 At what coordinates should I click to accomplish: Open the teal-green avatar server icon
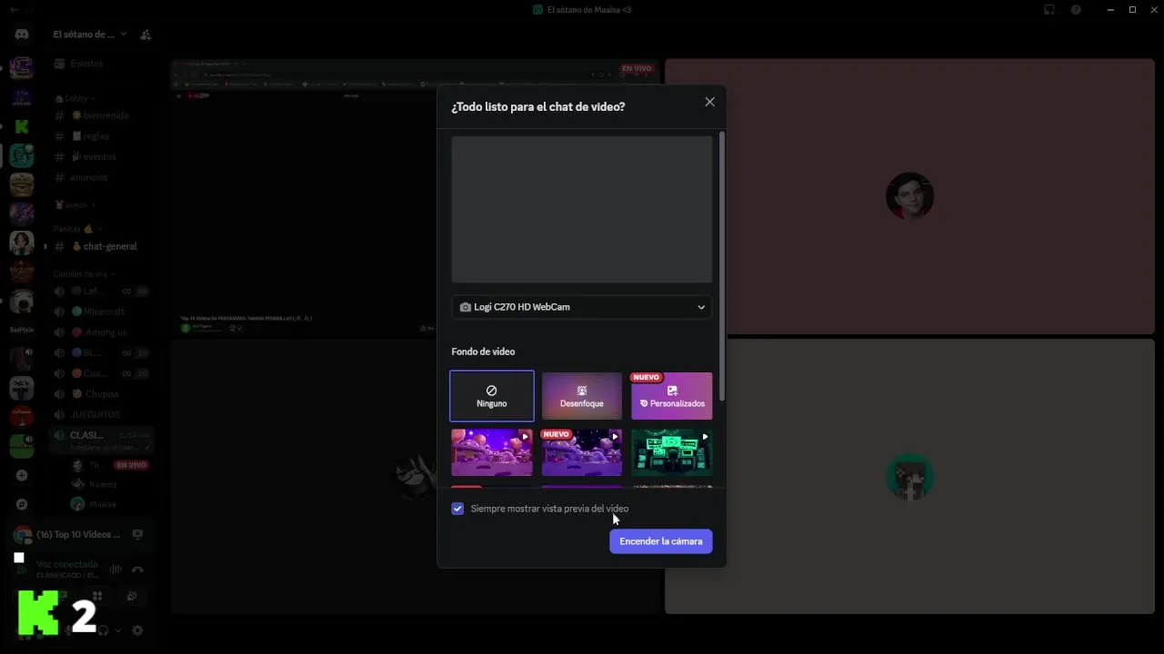pyautogui.click(x=22, y=155)
